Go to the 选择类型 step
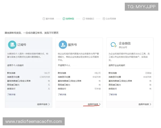Image resolution: width=161 pixels, height=128 pixels. pyautogui.click(x=70, y=19)
